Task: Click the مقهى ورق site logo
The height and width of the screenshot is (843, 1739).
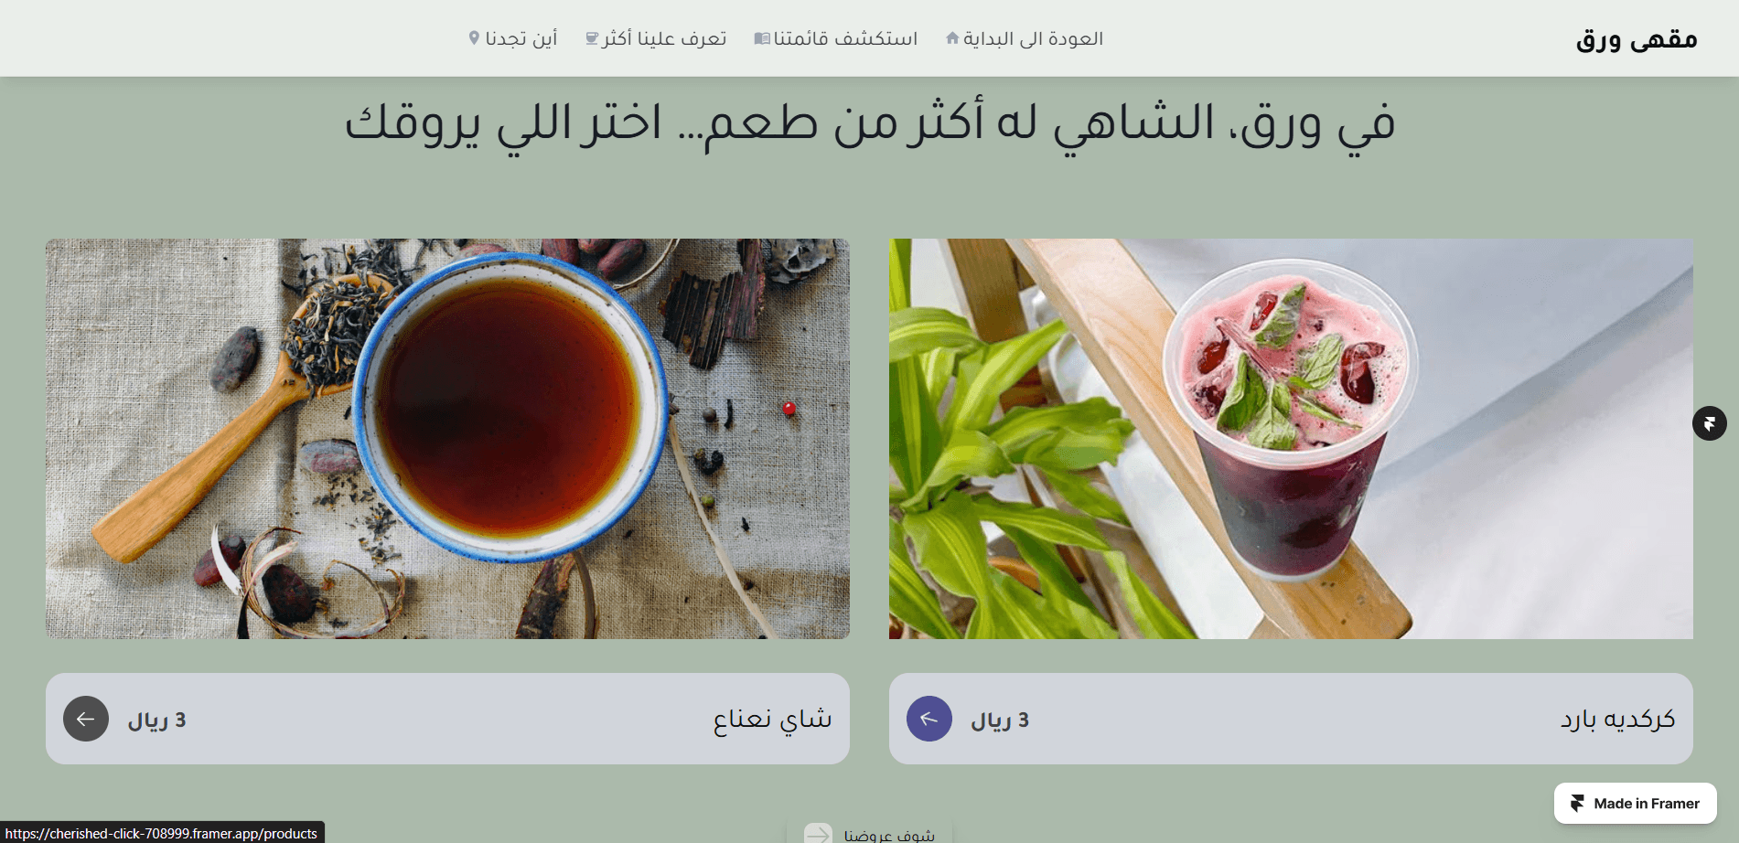Action: tap(1637, 39)
